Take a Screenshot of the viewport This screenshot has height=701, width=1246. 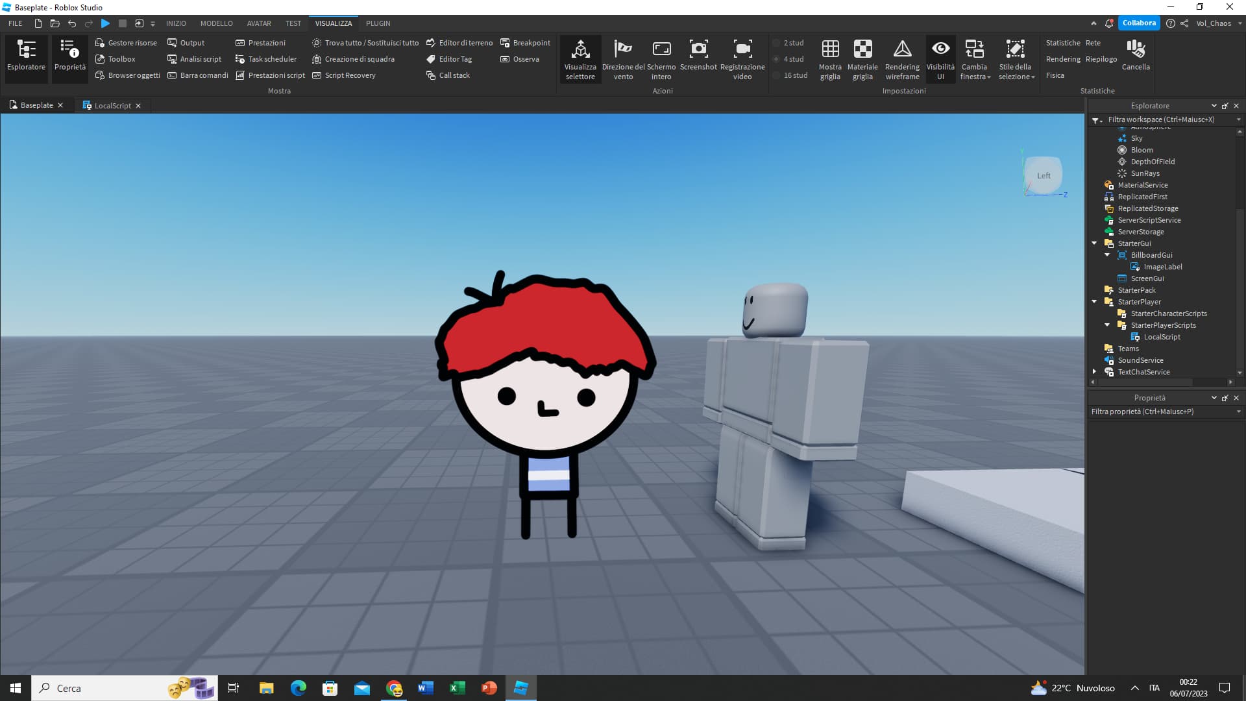[x=698, y=58]
